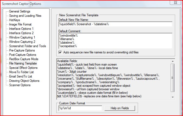
Task: Click the %browserurl% field description
Action: (x=88, y=89)
